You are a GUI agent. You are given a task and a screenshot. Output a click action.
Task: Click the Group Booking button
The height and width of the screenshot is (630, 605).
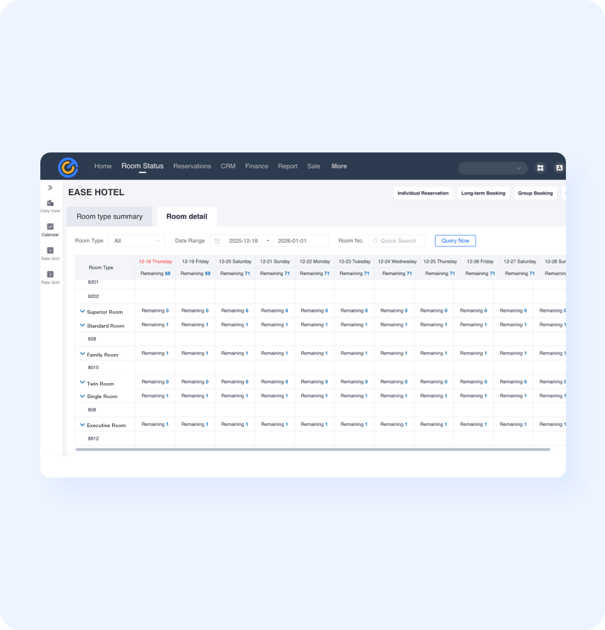click(x=534, y=193)
